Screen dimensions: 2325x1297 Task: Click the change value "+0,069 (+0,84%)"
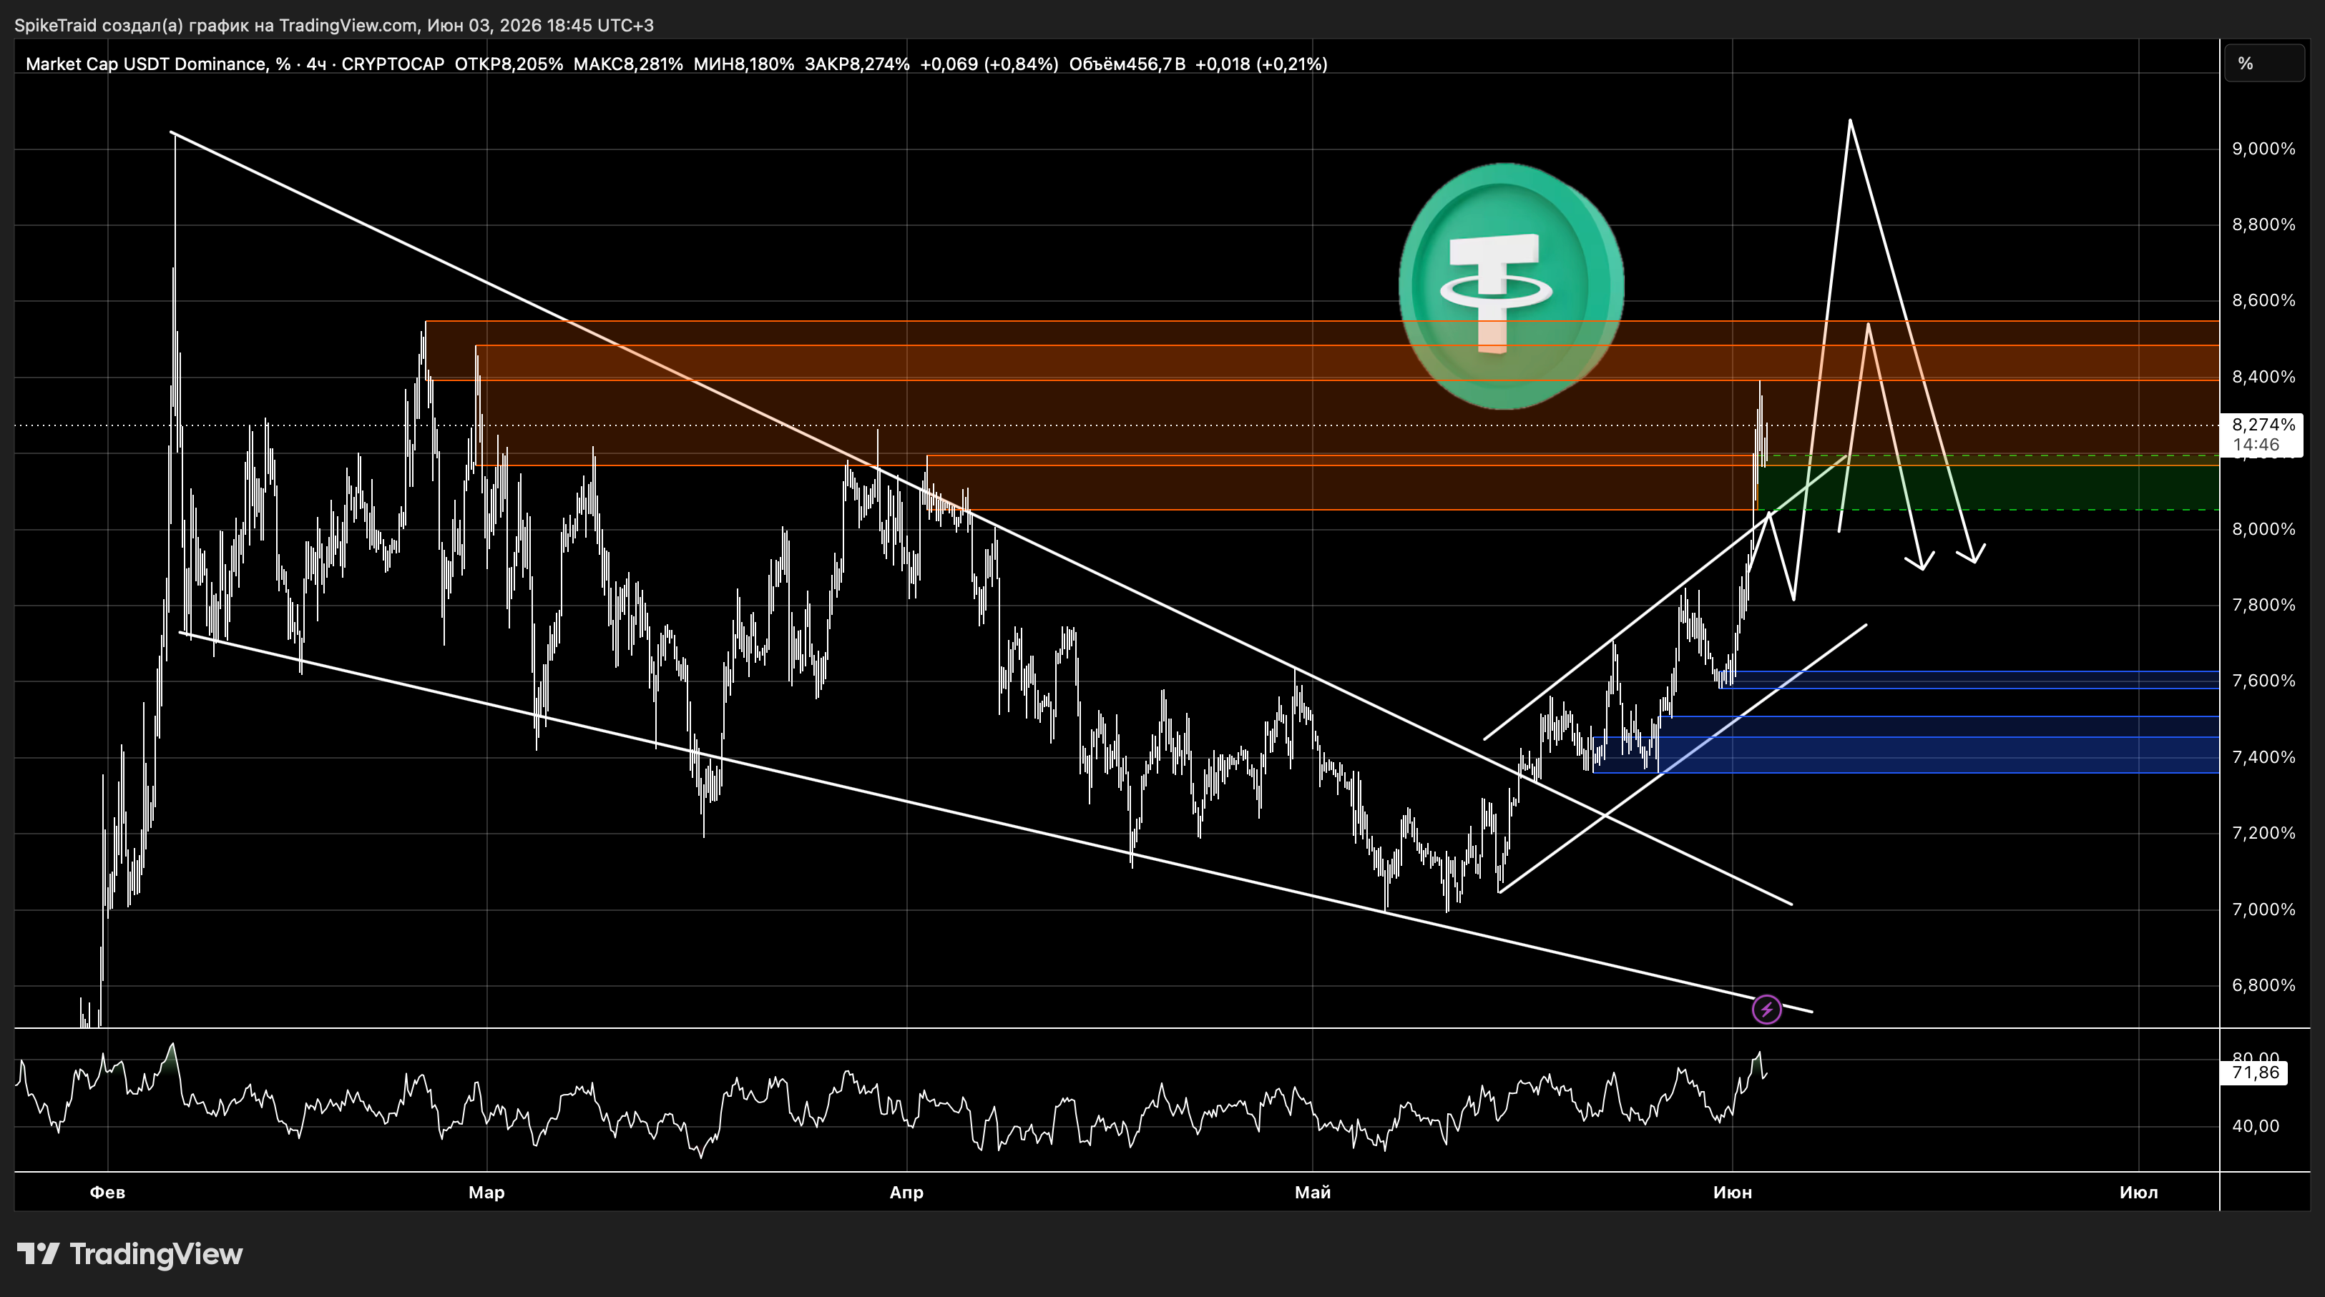coord(989,64)
